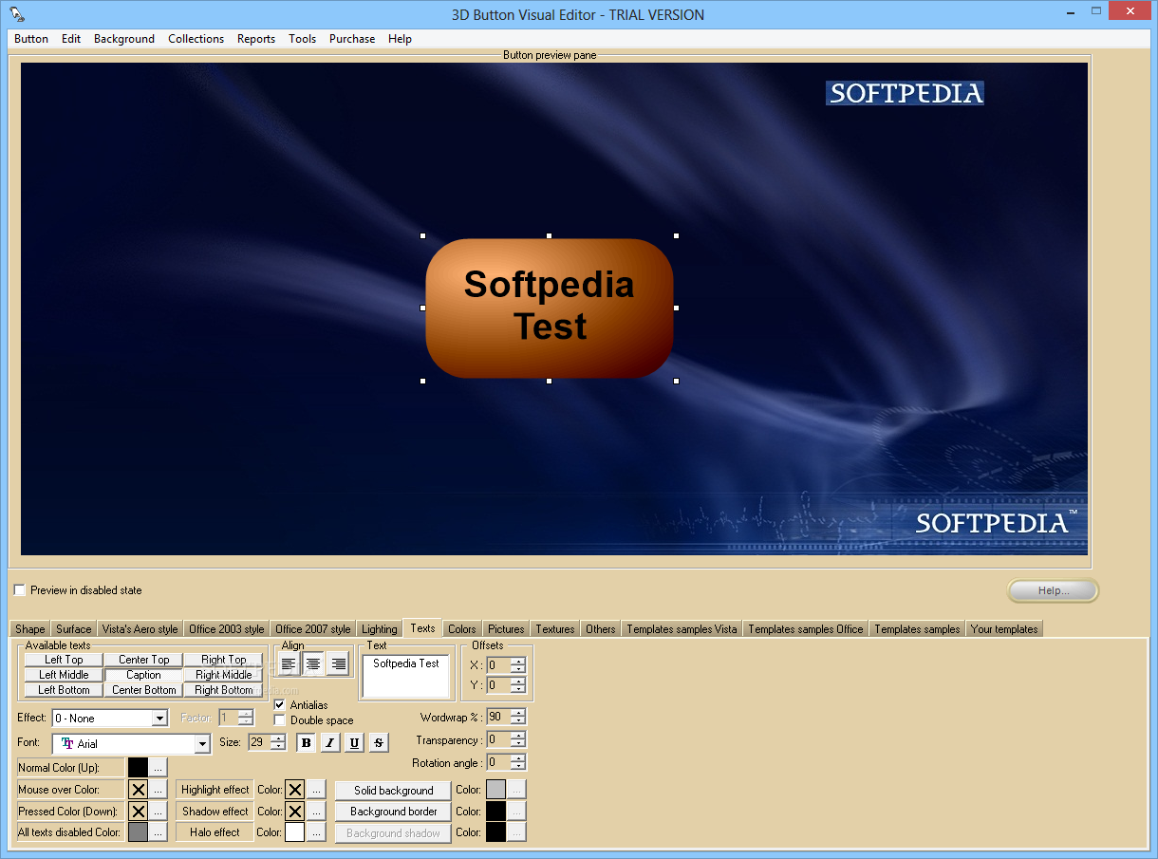
Task: Select the Left Middle text slot
Action: tap(65, 675)
